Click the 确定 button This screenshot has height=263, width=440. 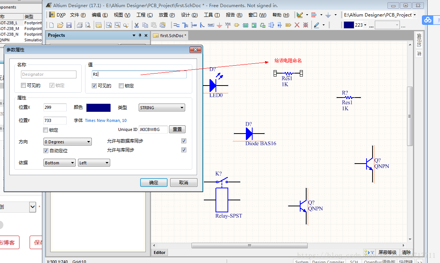pos(154,183)
